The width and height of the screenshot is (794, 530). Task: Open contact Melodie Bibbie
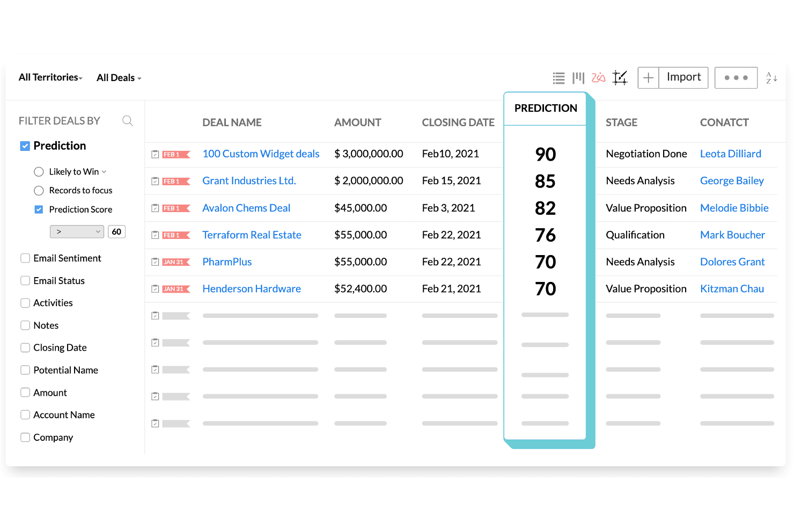click(x=734, y=208)
